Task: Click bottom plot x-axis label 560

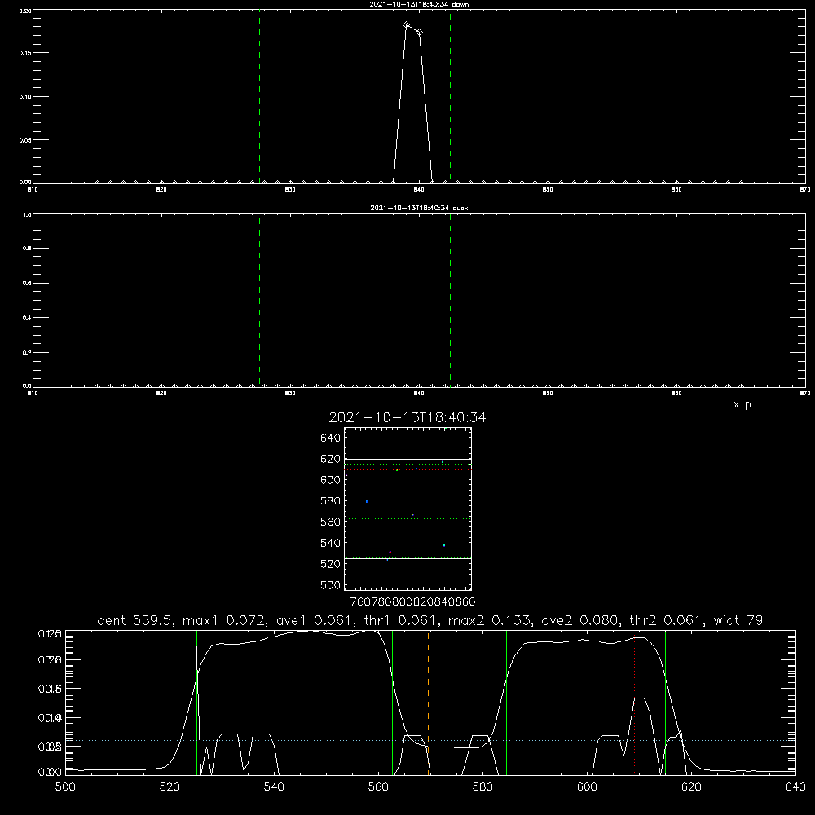Action: pos(378,787)
